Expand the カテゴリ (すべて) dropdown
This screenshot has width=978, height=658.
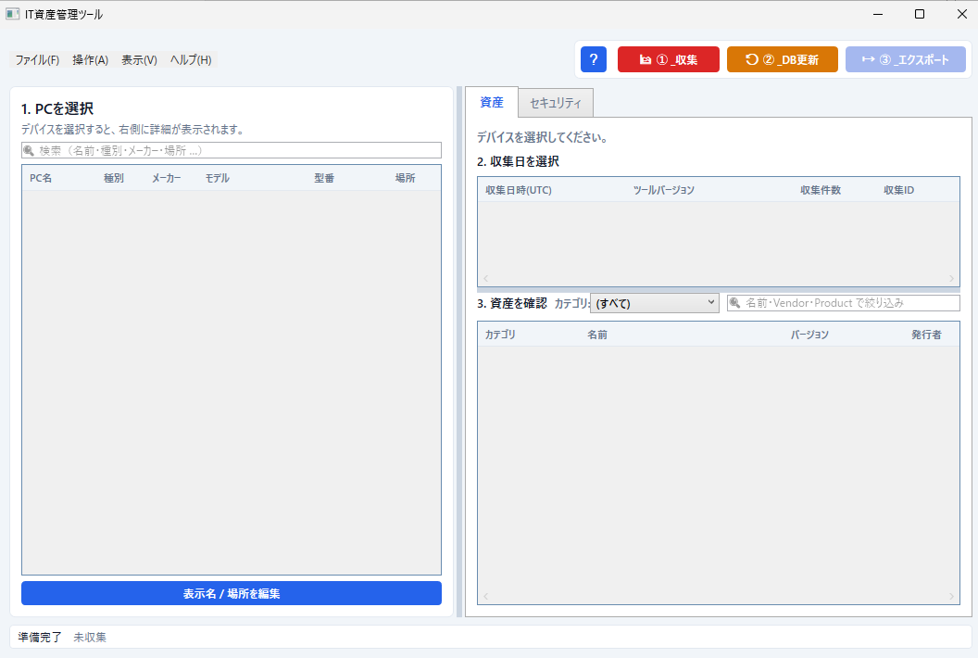point(654,303)
